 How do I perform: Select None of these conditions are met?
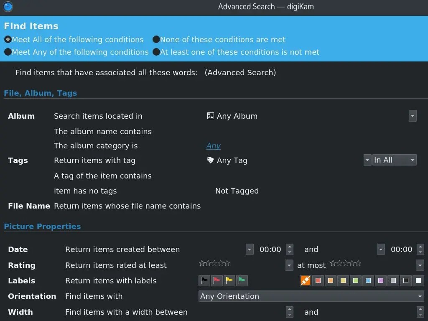156,39
